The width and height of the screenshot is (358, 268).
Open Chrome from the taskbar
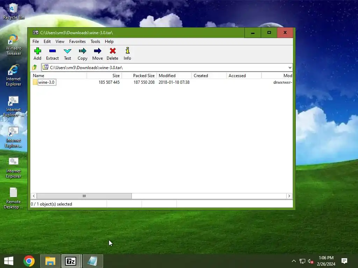tap(29, 261)
